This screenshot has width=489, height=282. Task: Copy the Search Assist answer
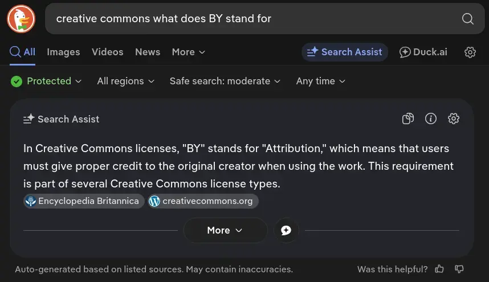click(408, 118)
